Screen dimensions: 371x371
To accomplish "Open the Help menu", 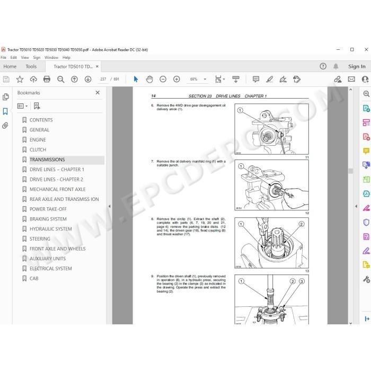I will (x=66, y=57).
